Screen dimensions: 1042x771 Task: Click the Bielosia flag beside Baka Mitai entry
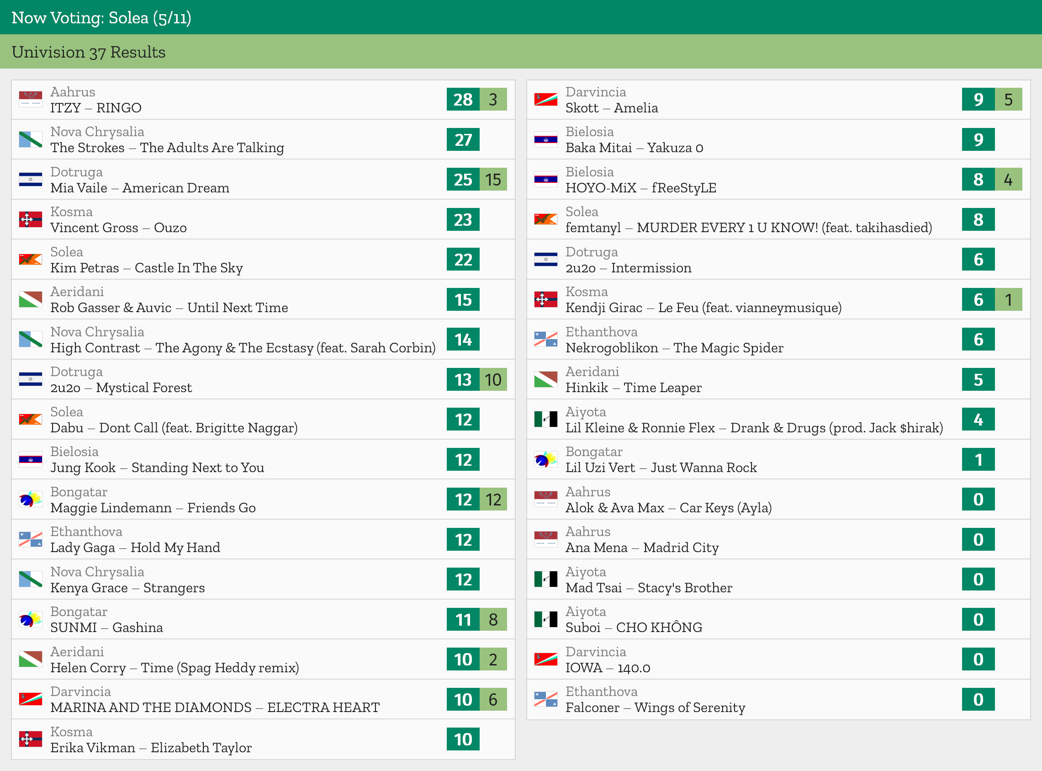click(x=546, y=139)
